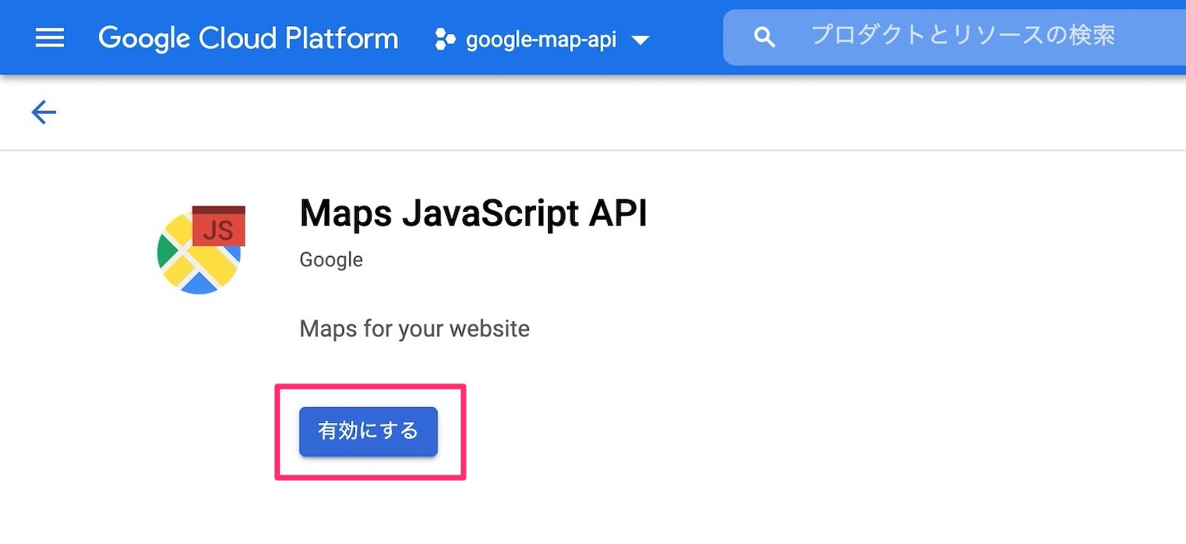Click the back arrow to return

(43, 112)
